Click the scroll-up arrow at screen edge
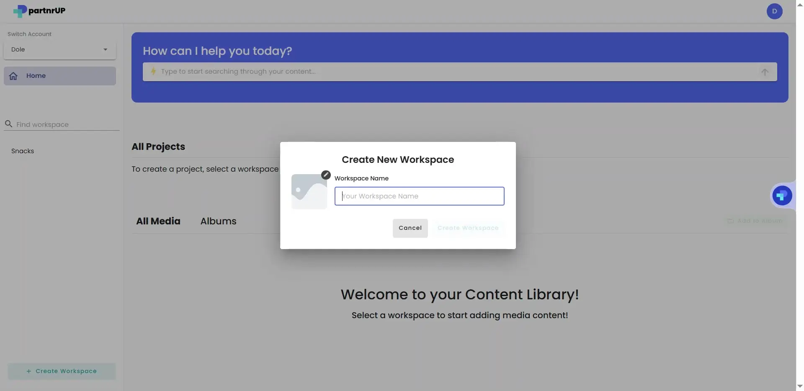 (799, 5)
